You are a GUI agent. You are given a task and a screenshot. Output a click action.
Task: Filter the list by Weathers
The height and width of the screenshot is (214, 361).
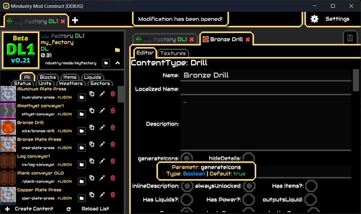(70, 83)
